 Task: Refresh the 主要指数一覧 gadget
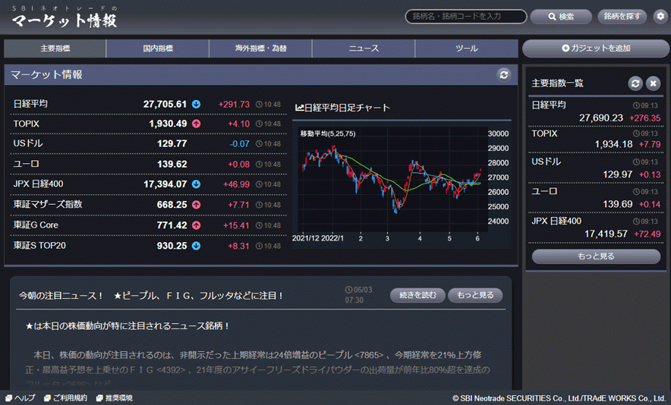(x=635, y=83)
